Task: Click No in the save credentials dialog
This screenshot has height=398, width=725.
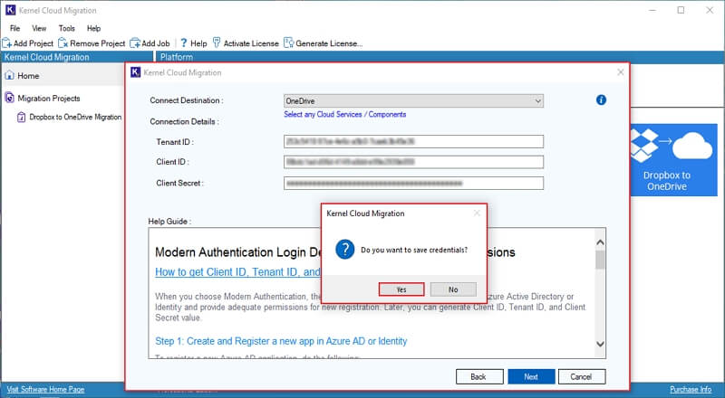Action: [452, 289]
